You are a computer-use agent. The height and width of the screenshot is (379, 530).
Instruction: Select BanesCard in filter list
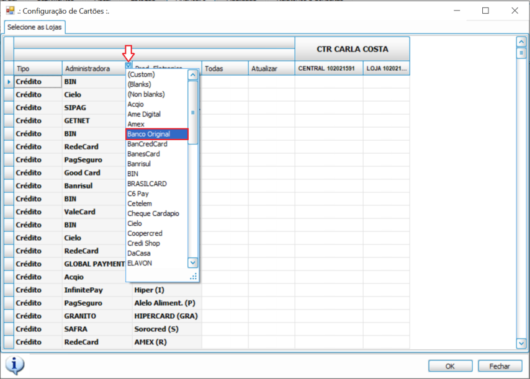coord(157,154)
